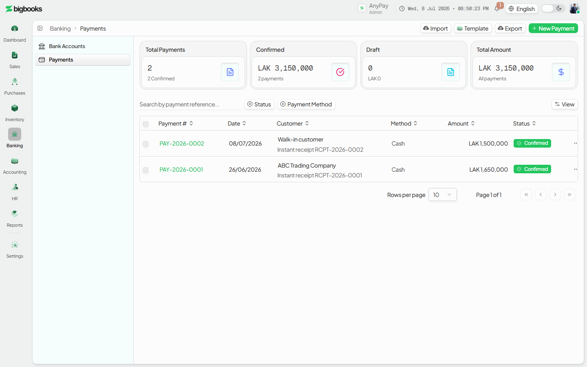Click the Payments breadcrumb
The image size is (587, 367).
[93, 29]
